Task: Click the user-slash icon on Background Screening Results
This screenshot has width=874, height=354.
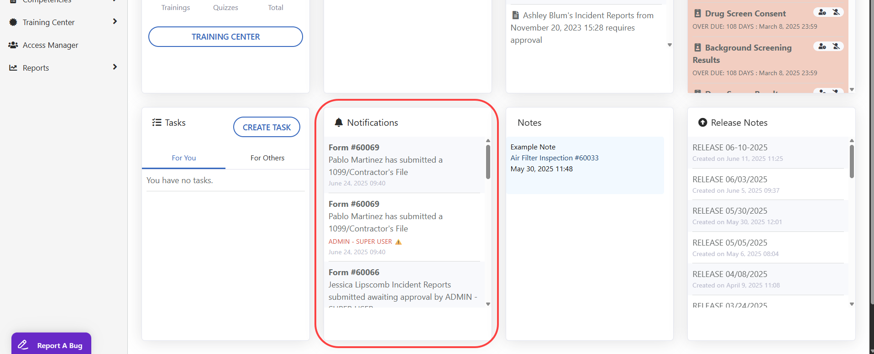Action: click(836, 46)
